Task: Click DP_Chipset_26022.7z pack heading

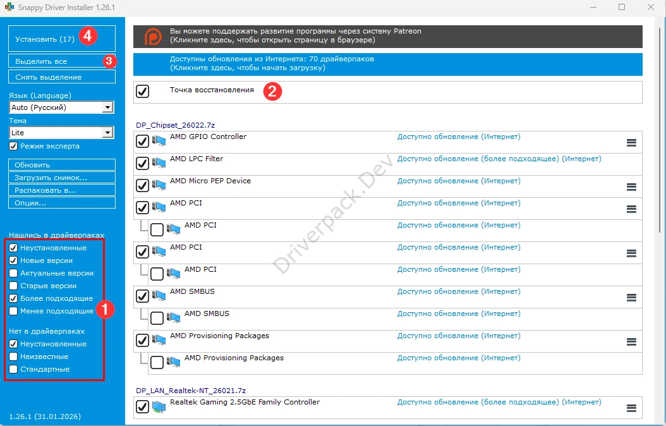Action: click(x=176, y=125)
